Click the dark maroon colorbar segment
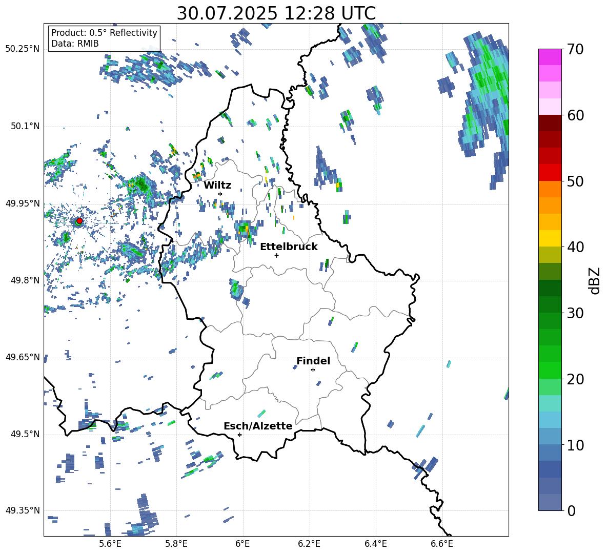607x554 pixels. pyautogui.click(x=550, y=123)
